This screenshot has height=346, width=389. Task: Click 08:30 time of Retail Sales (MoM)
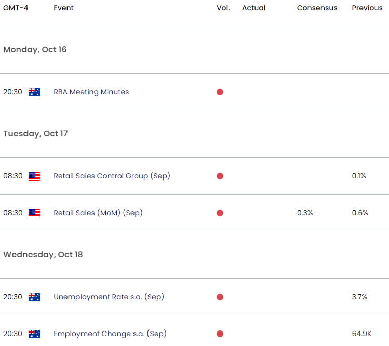click(x=12, y=213)
